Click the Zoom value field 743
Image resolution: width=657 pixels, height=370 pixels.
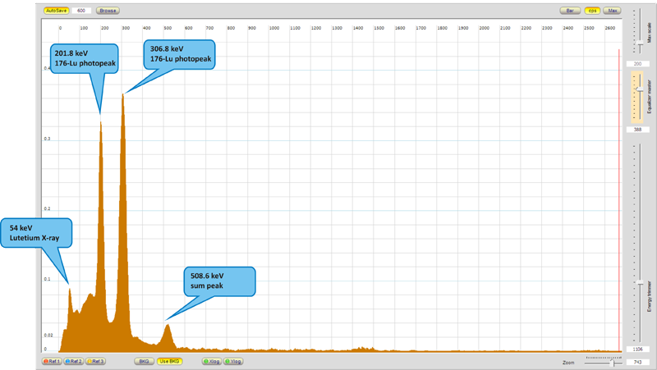[638, 362]
